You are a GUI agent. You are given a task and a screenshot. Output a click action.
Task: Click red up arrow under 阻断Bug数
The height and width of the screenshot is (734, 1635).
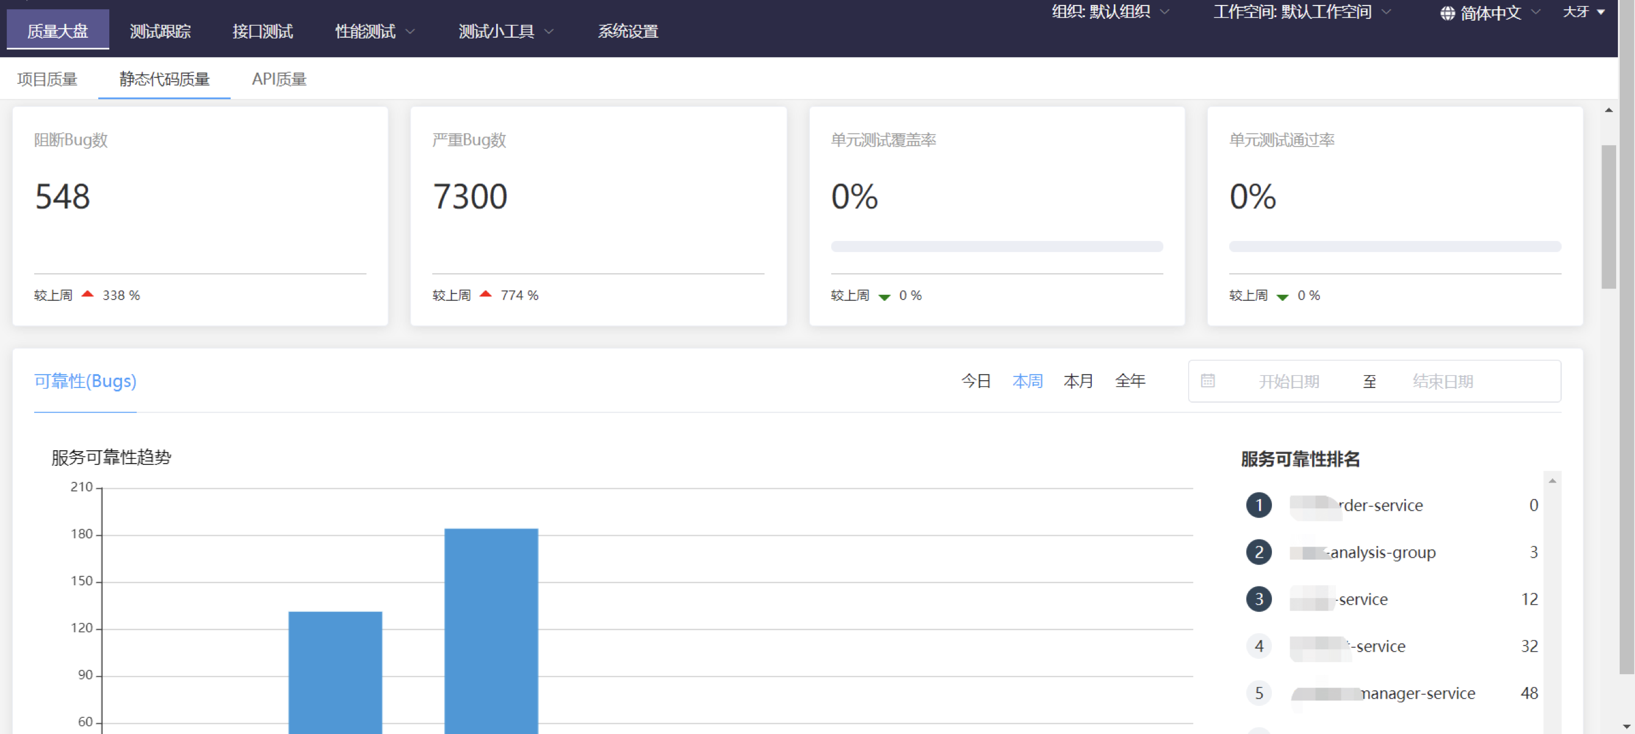click(x=88, y=294)
